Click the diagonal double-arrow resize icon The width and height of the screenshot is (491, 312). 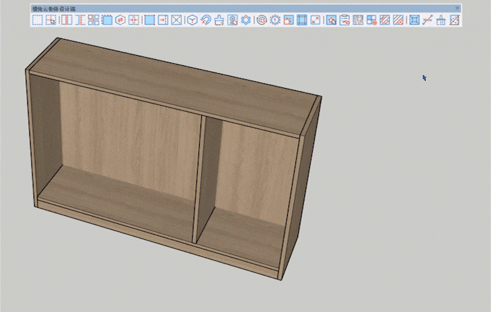click(315, 20)
